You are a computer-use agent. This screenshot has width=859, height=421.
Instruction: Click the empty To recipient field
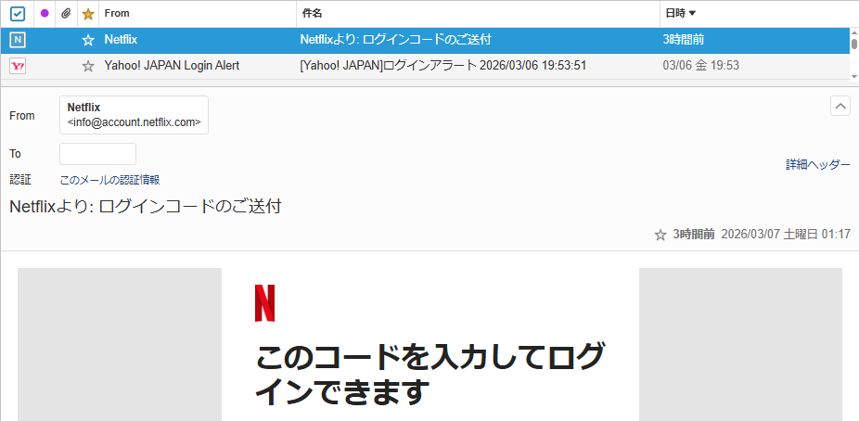(97, 154)
